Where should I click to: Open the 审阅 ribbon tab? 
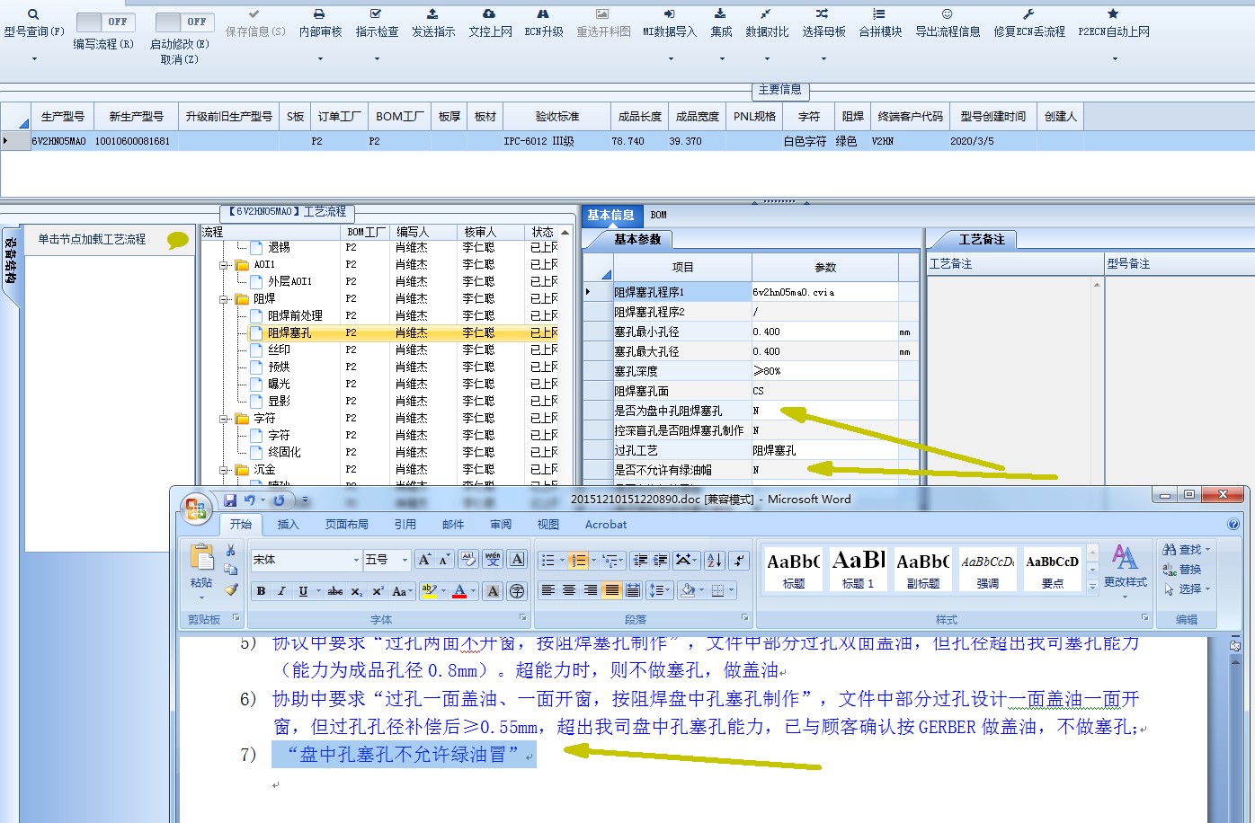click(x=501, y=524)
